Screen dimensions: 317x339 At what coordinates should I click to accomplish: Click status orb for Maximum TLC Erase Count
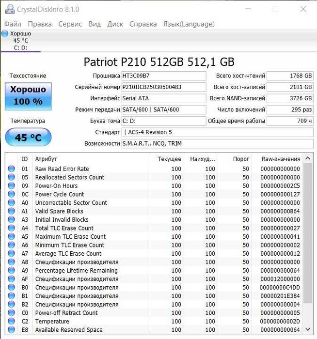[x=11, y=236]
